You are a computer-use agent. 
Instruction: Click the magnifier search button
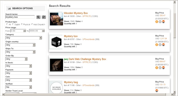tap(38, 17)
